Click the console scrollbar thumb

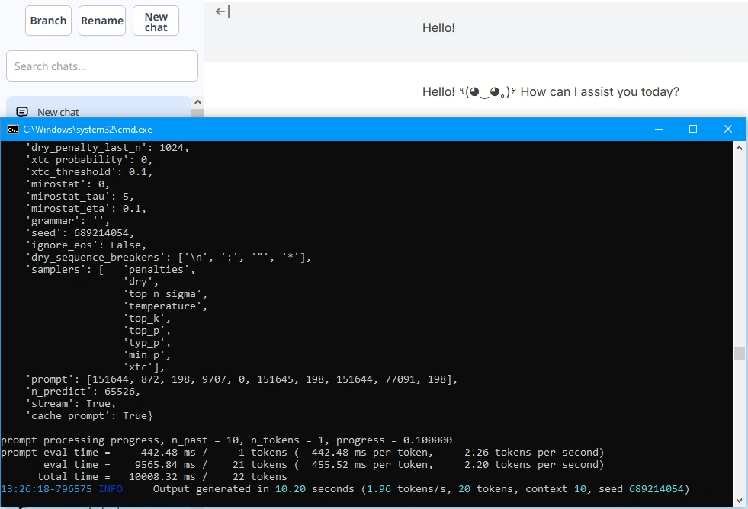point(739,353)
